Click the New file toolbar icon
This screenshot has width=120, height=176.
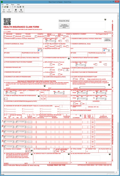(3, 7)
